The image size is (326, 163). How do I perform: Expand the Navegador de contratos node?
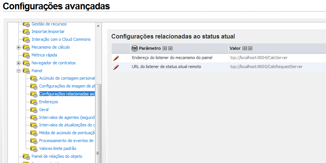(x=18, y=63)
